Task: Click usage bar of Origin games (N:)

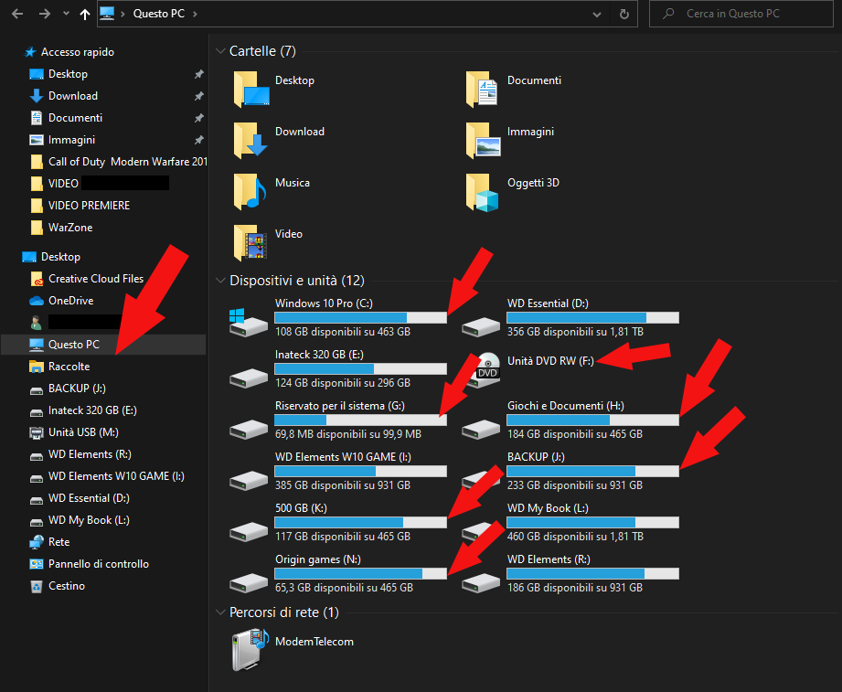Action: [360, 574]
